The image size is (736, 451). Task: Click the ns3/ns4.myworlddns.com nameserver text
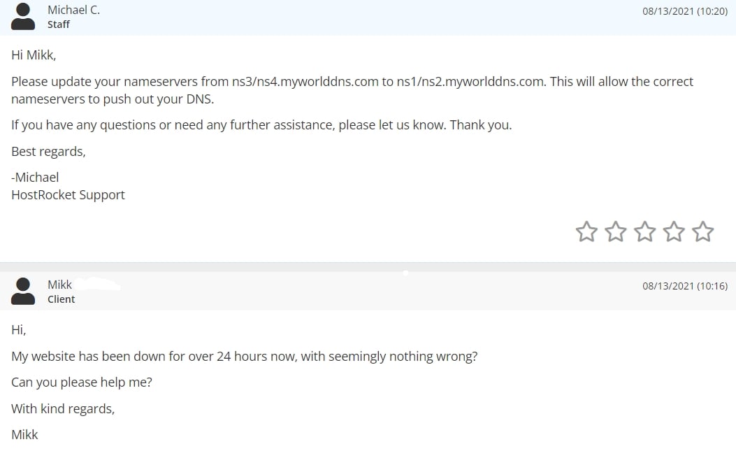click(305, 82)
